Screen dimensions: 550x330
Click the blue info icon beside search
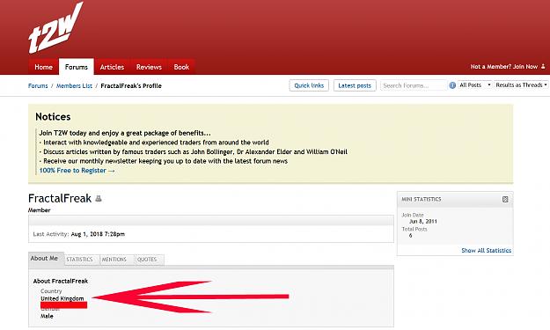pyautogui.click(x=452, y=85)
